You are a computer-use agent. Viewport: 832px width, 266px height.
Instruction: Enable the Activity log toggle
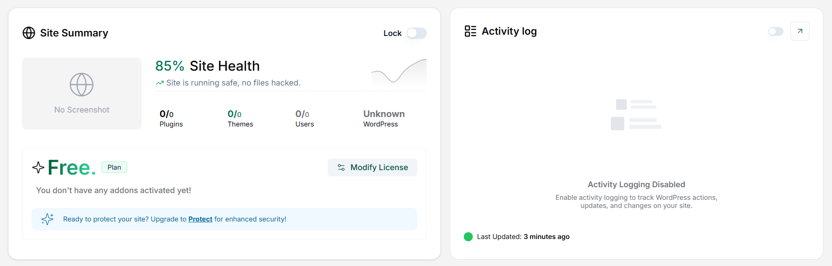(x=776, y=32)
